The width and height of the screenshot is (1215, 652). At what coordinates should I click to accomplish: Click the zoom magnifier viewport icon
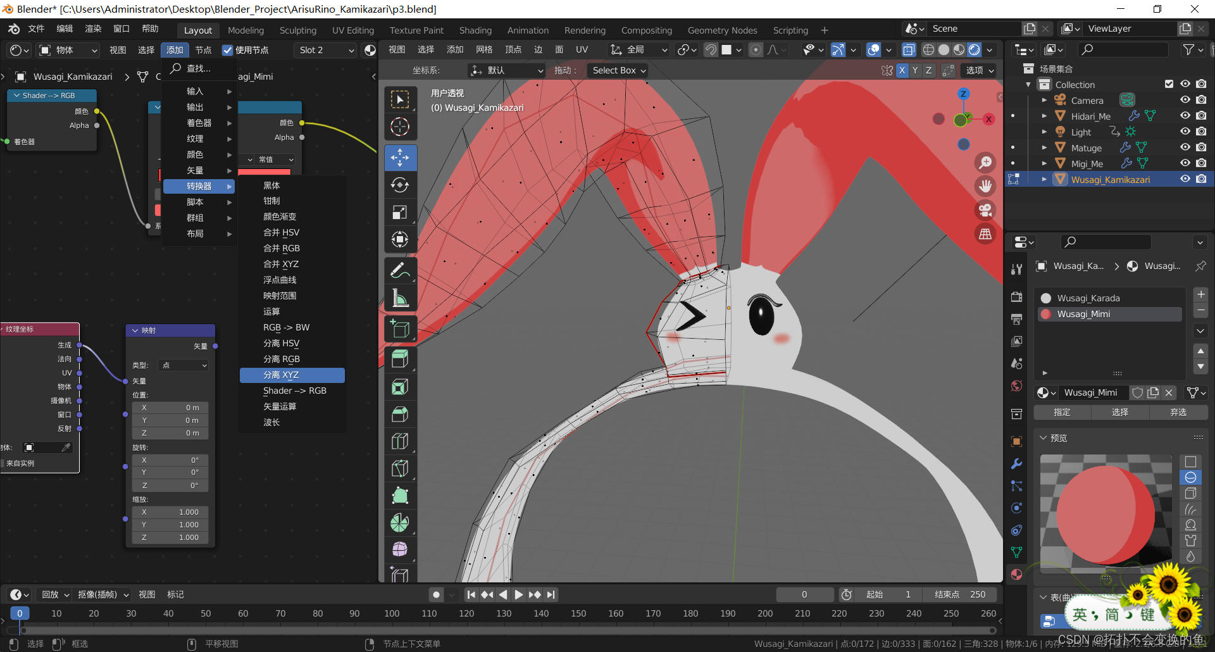coord(985,163)
